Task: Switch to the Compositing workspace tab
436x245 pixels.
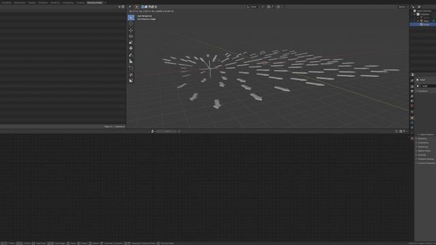Action: coord(68,3)
